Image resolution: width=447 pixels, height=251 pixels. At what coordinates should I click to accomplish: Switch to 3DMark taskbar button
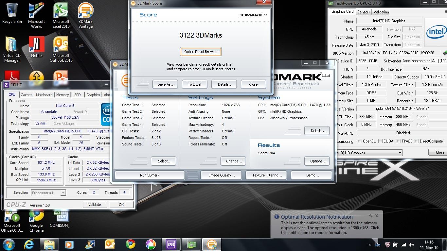pyautogui.click(x=212, y=244)
